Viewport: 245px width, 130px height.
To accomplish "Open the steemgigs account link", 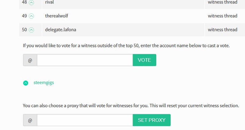I will pos(44,82).
